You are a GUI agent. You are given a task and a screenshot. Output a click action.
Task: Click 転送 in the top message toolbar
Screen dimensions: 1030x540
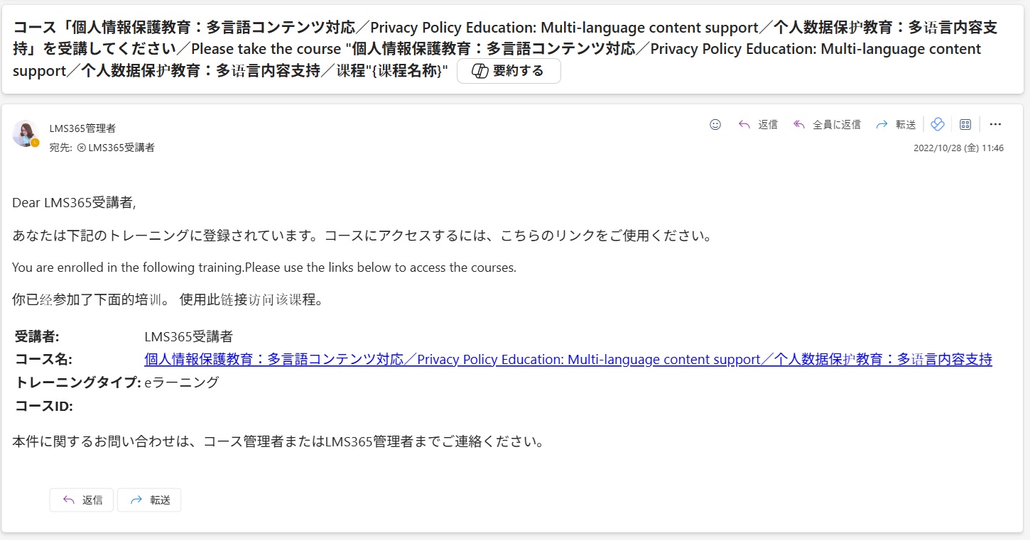(896, 124)
